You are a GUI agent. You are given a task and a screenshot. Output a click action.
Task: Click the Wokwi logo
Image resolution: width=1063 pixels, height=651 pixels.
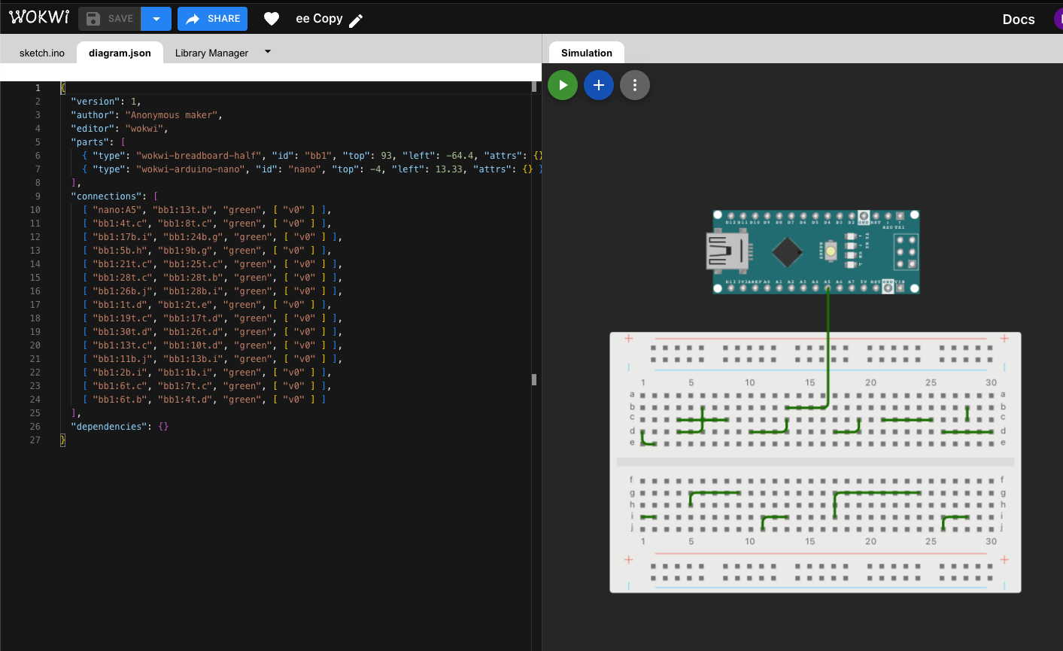click(x=39, y=18)
